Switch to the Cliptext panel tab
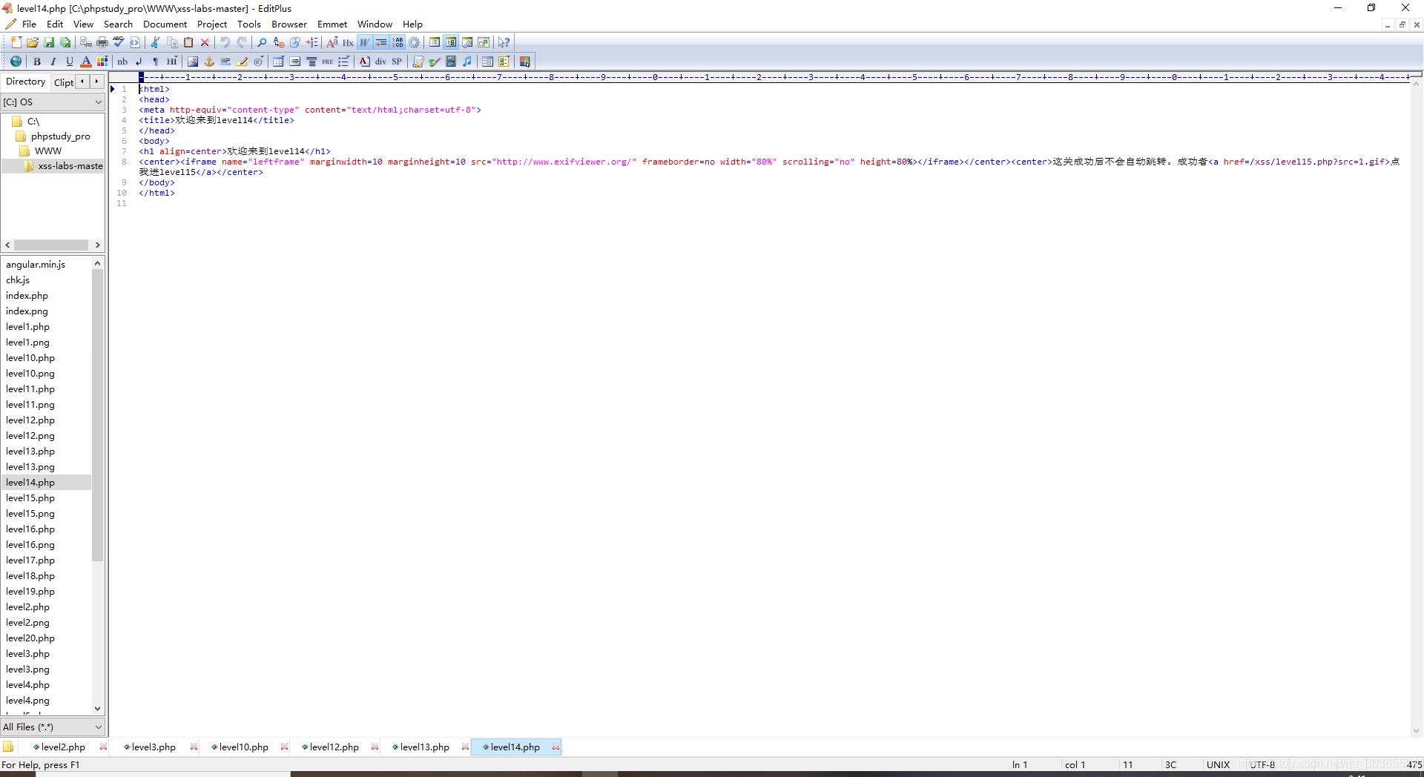1424x777 pixels. (64, 82)
